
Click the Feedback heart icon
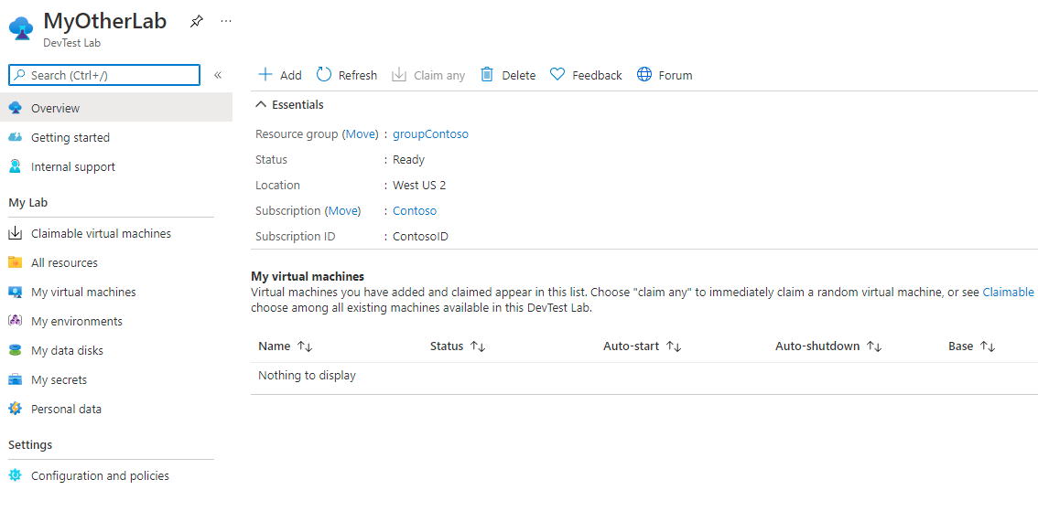coord(557,75)
